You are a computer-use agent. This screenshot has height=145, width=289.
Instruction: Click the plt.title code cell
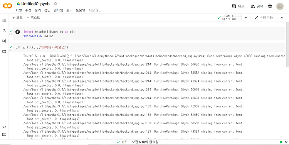click(x=149, y=47)
